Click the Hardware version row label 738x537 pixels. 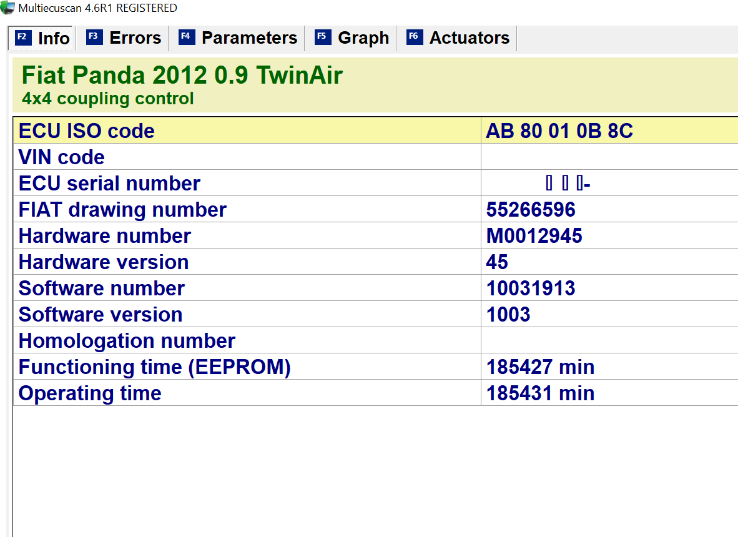pyautogui.click(x=104, y=262)
